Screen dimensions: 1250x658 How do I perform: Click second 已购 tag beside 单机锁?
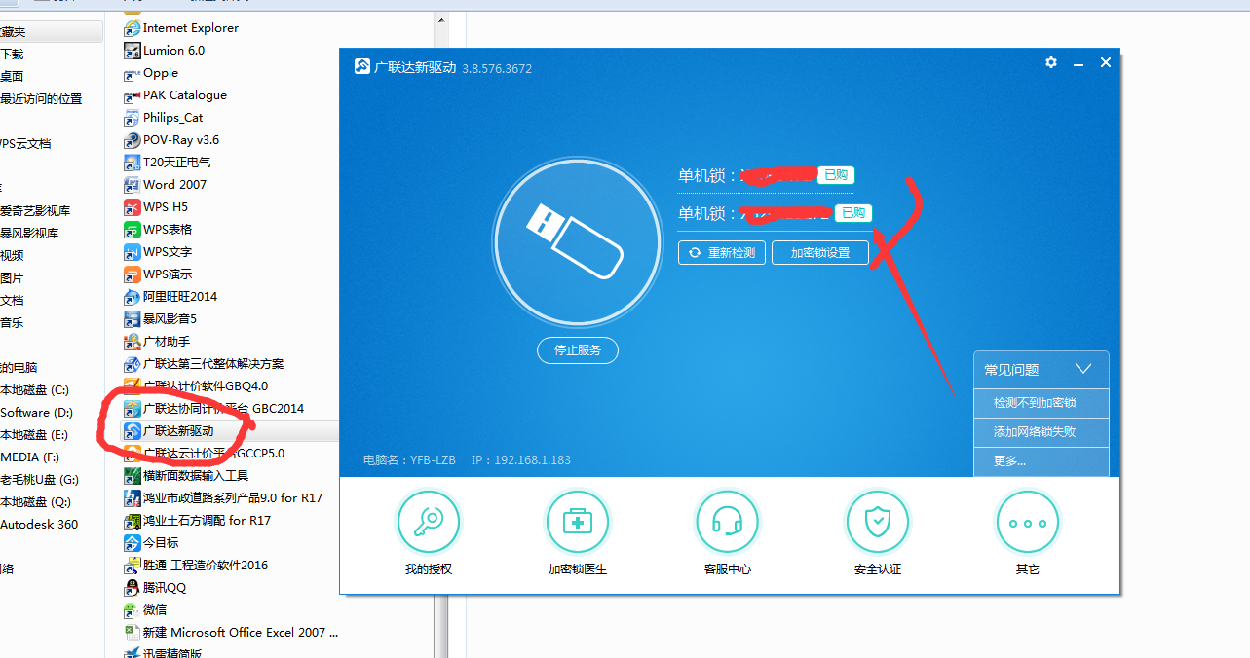pyautogui.click(x=853, y=212)
